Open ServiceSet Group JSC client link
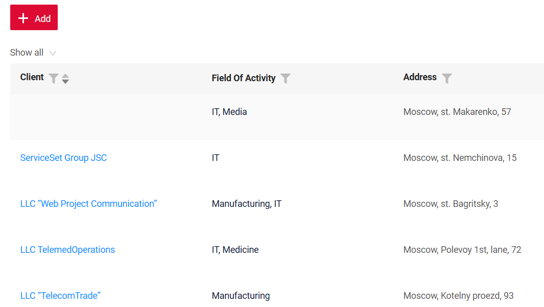 coord(63,158)
